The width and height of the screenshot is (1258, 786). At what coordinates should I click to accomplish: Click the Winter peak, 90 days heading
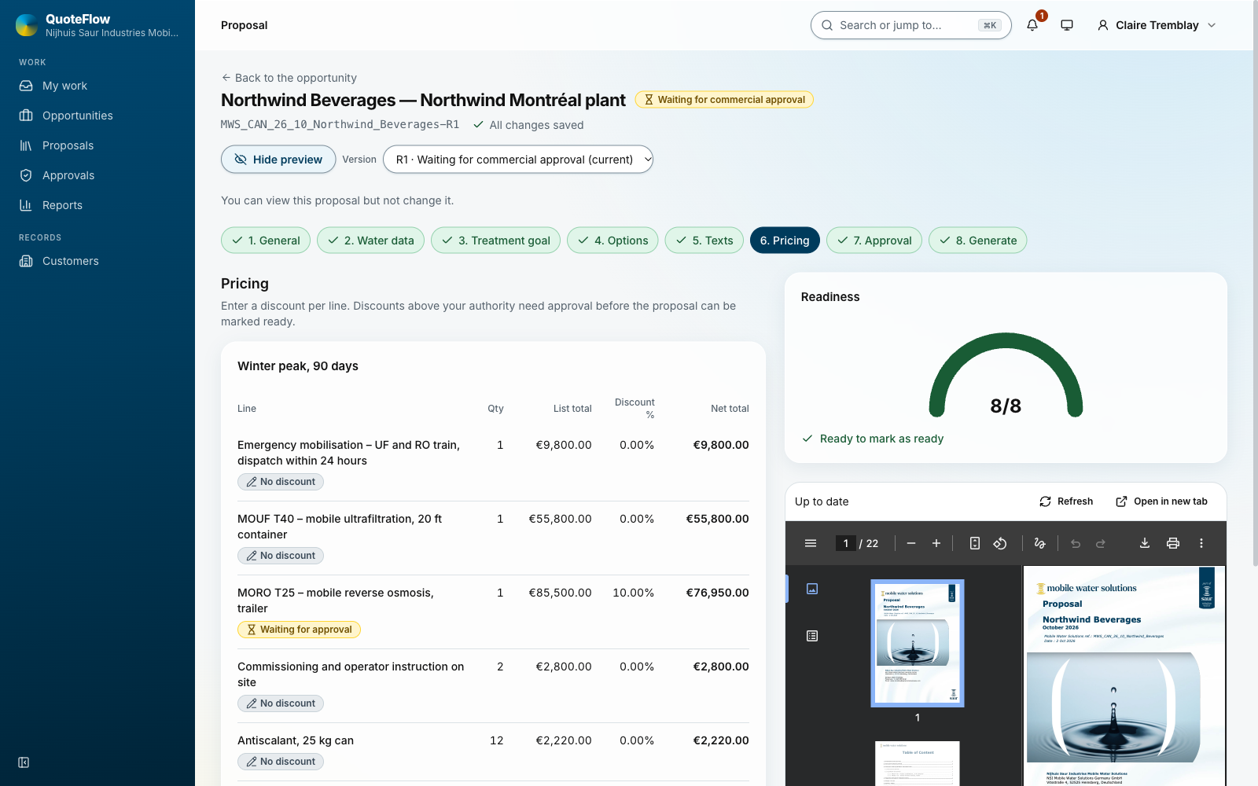click(x=298, y=366)
